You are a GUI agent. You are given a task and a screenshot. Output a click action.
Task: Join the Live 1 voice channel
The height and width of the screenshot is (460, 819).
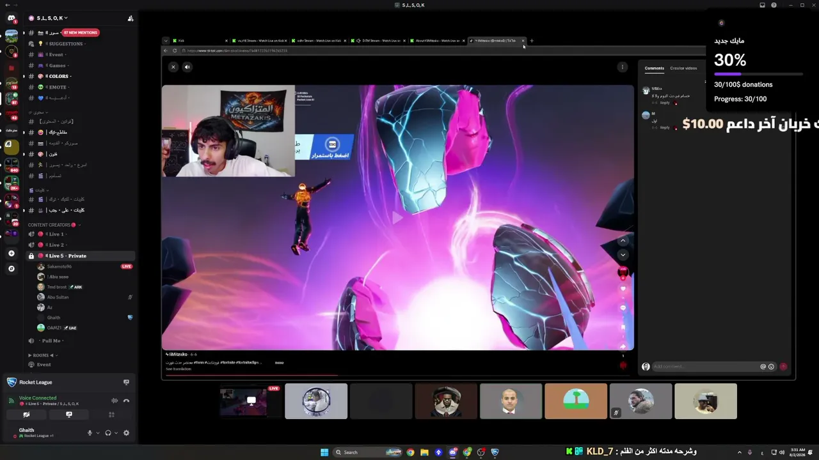[80, 234]
